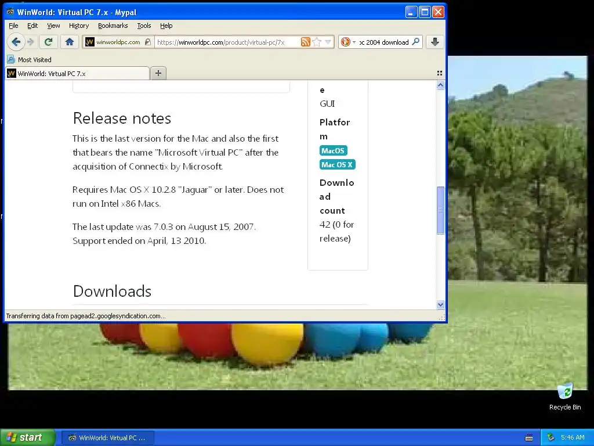Open the search engine selector dropdown
This screenshot has width=594, height=446.
coord(348,42)
